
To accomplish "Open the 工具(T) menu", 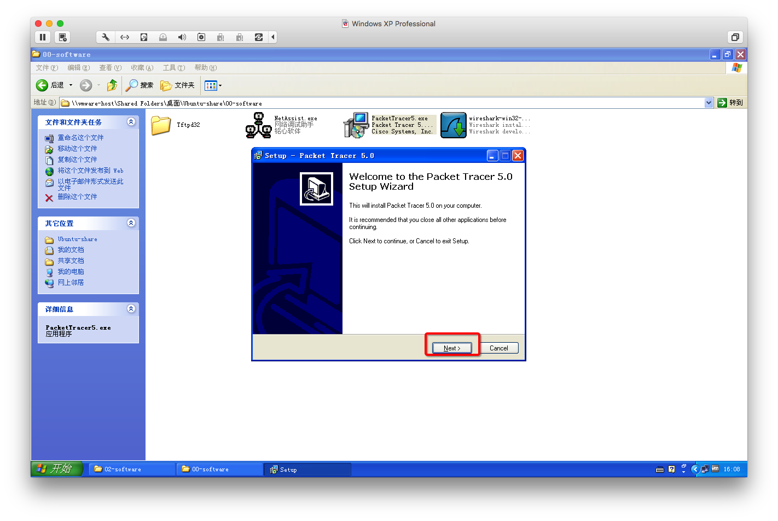I will pos(173,68).
